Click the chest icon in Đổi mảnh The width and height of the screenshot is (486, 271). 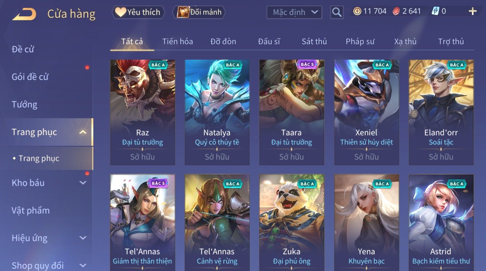[x=183, y=12]
